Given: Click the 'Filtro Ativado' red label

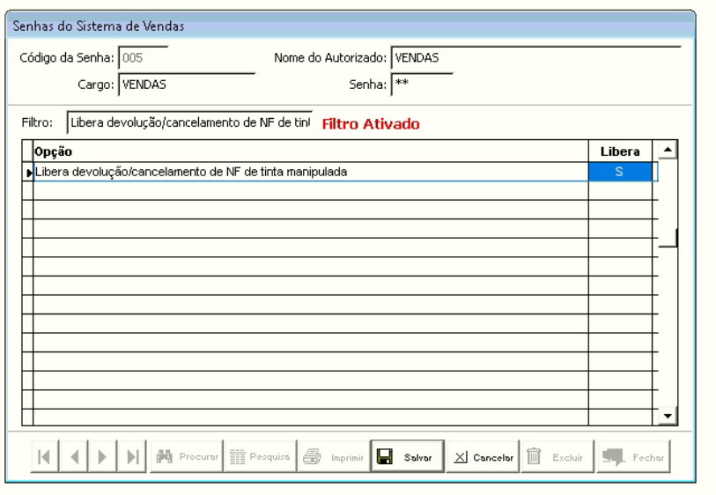Looking at the screenshot, I should point(371,123).
